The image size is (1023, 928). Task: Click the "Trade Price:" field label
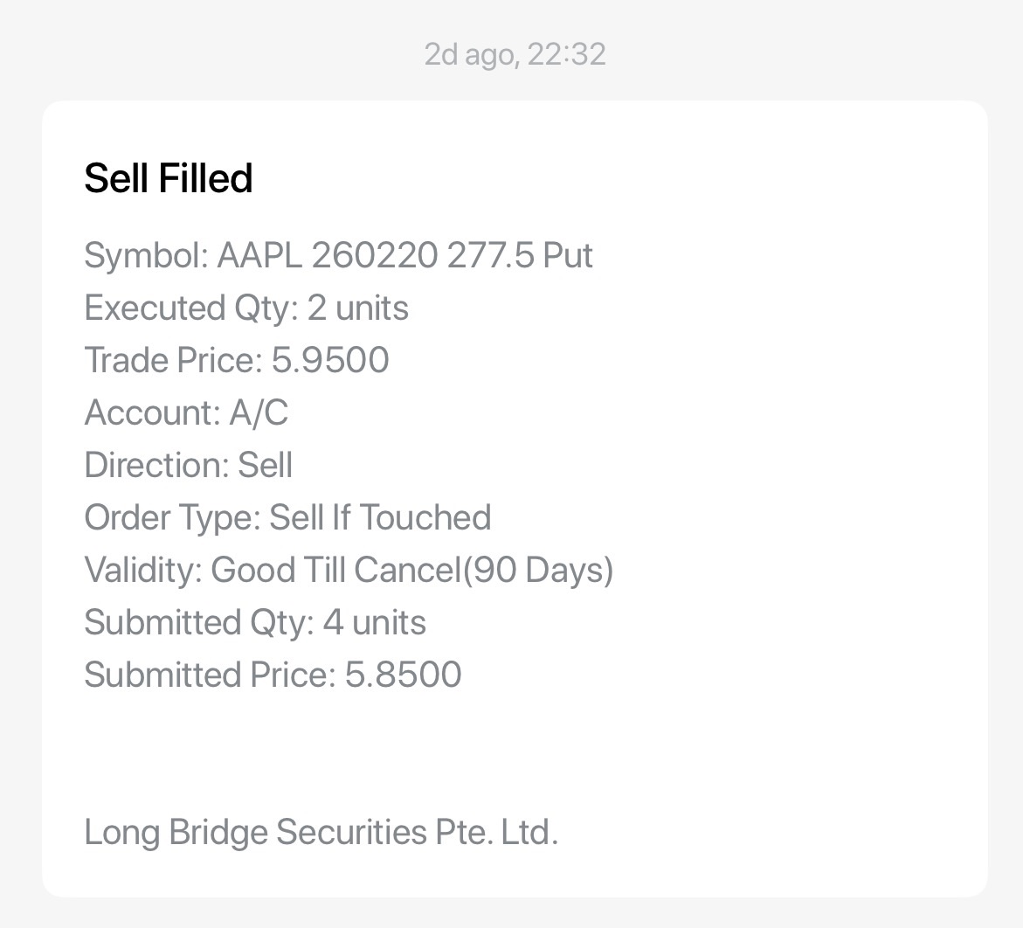[173, 360]
